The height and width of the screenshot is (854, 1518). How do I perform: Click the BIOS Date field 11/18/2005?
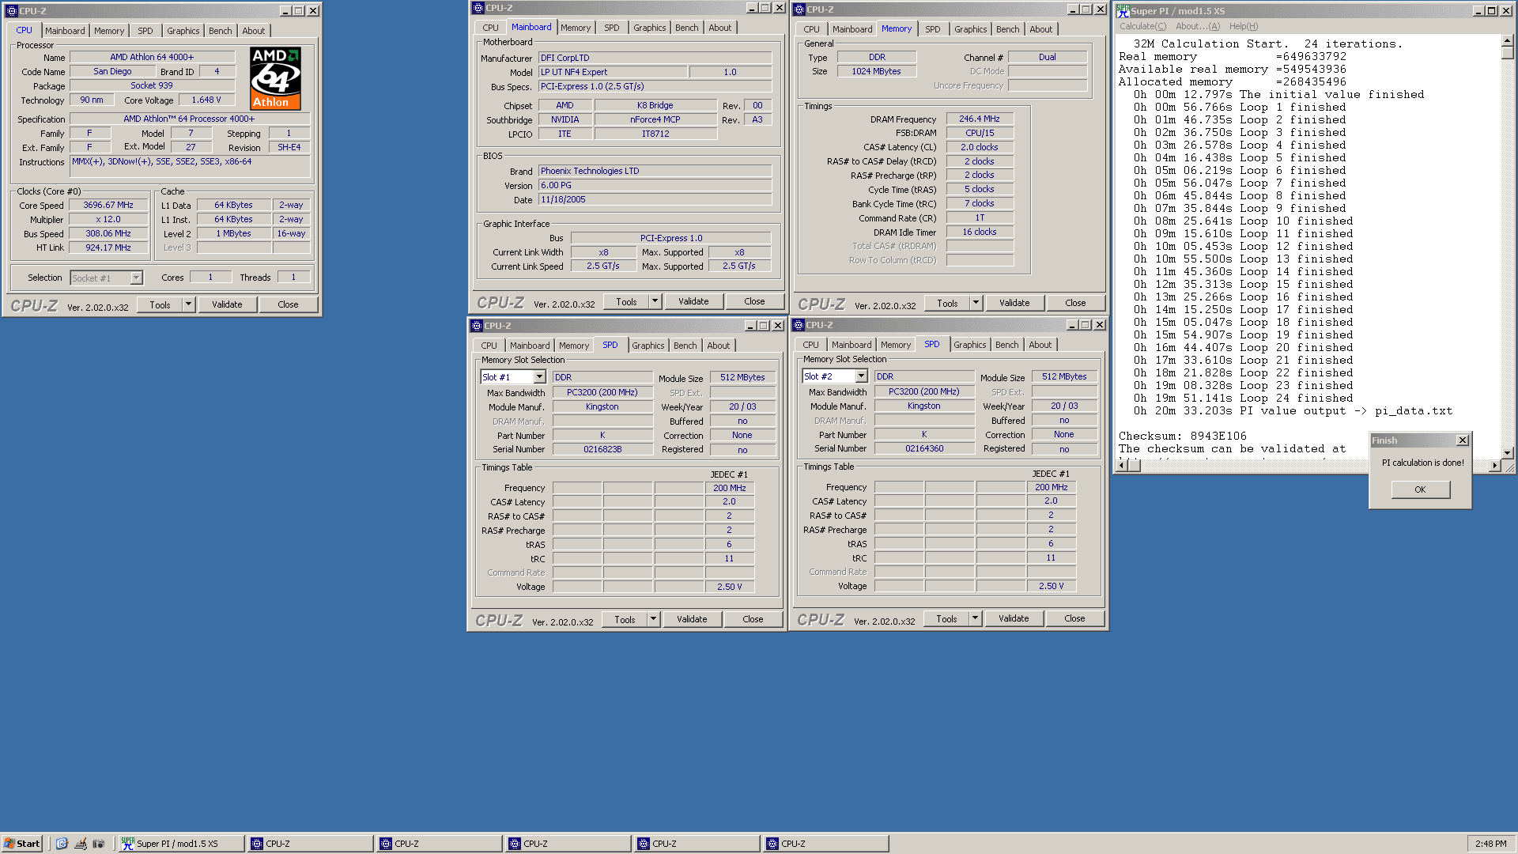point(655,199)
